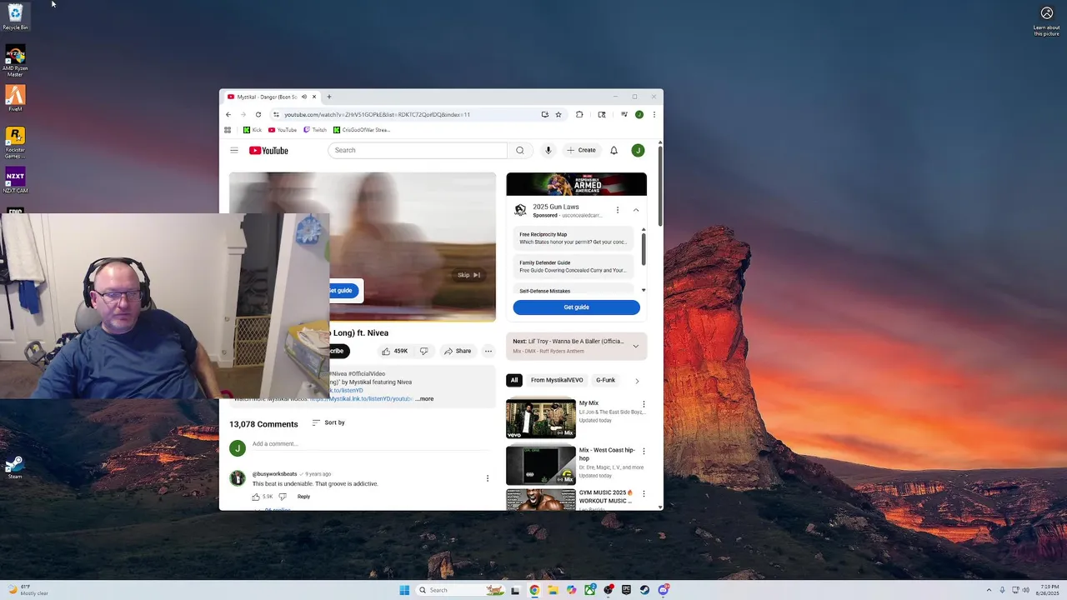Open Free Reciprocity Map ad link
1067x600 pixels.
tap(573, 238)
